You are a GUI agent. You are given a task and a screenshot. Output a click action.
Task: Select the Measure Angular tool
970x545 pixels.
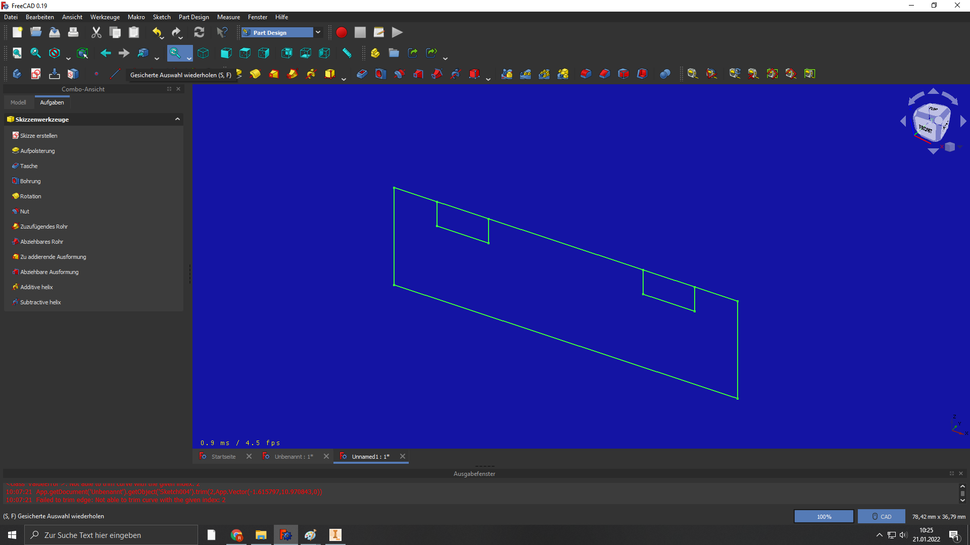click(712, 74)
